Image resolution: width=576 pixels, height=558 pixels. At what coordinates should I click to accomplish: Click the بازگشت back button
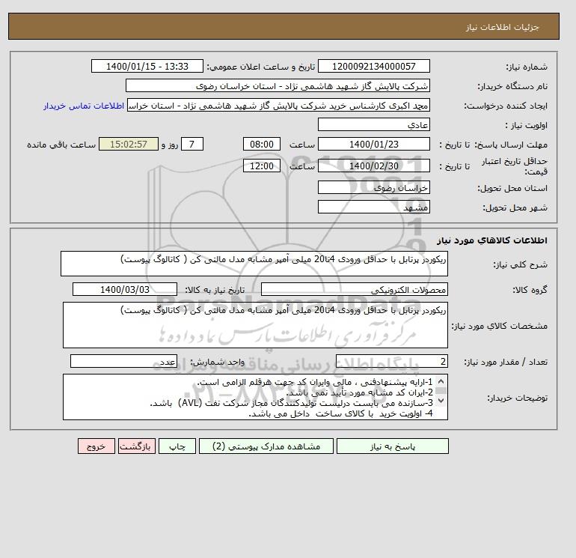coord(137,446)
